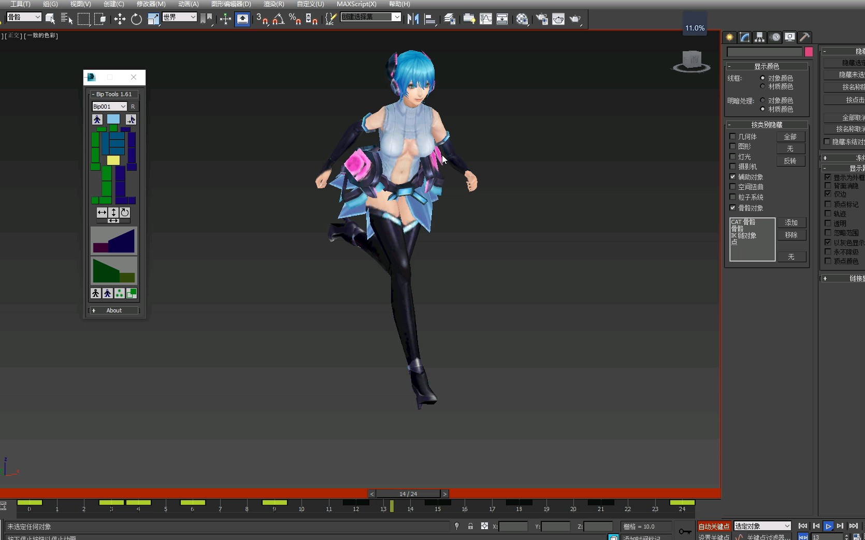Open the Bip001 dropdown in Bip Tools
The image size is (865, 540).
point(109,106)
